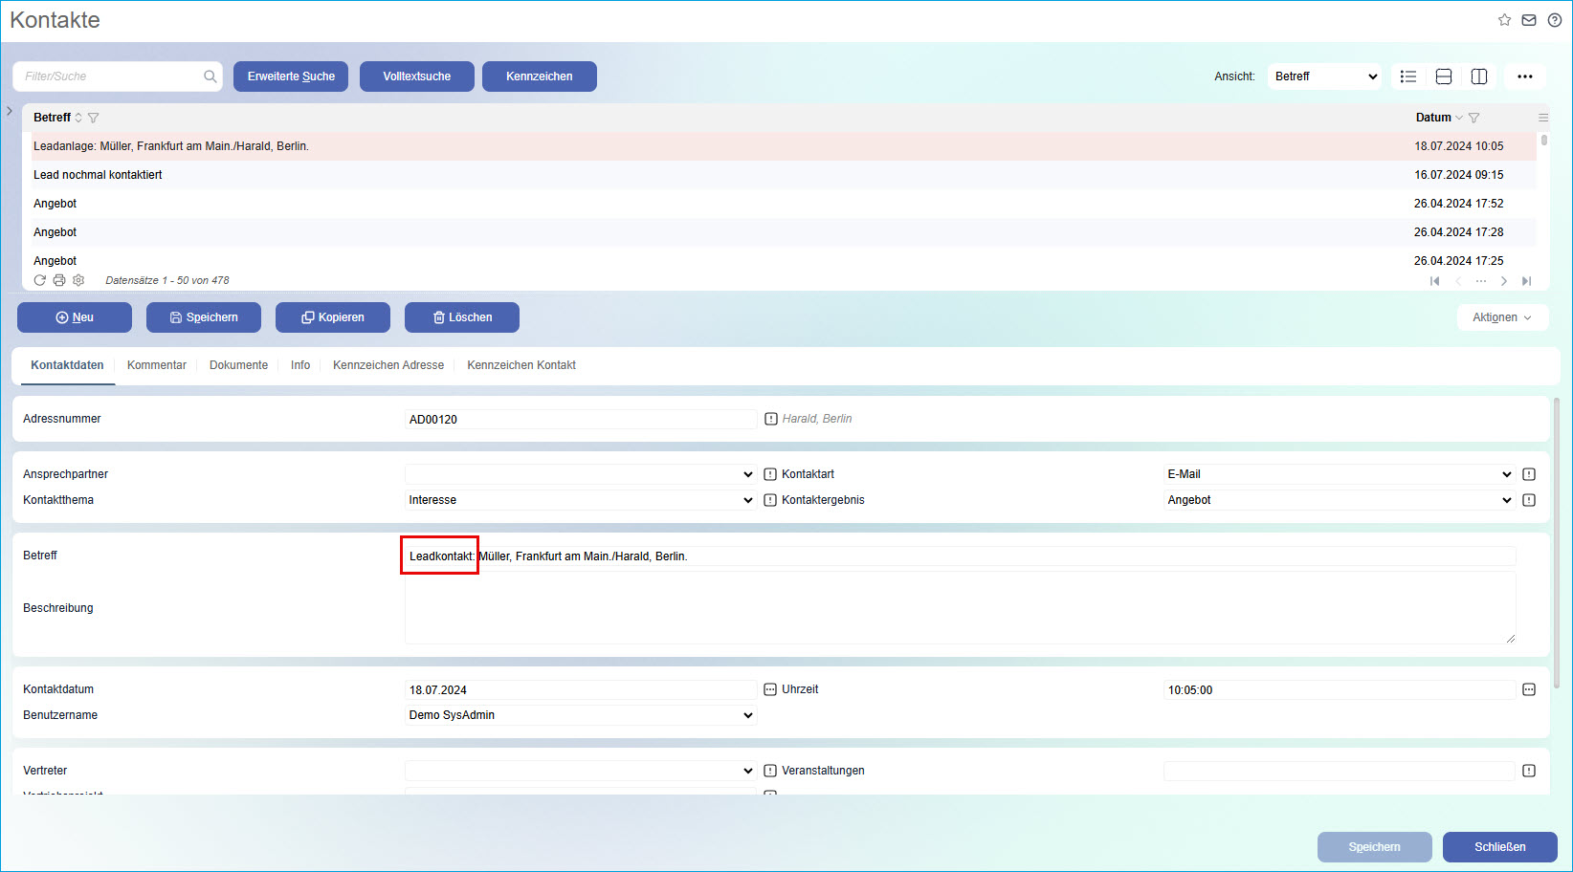This screenshot has width=1573, height=872.
Task: Open the Dokumente tab
Action: 238,365
